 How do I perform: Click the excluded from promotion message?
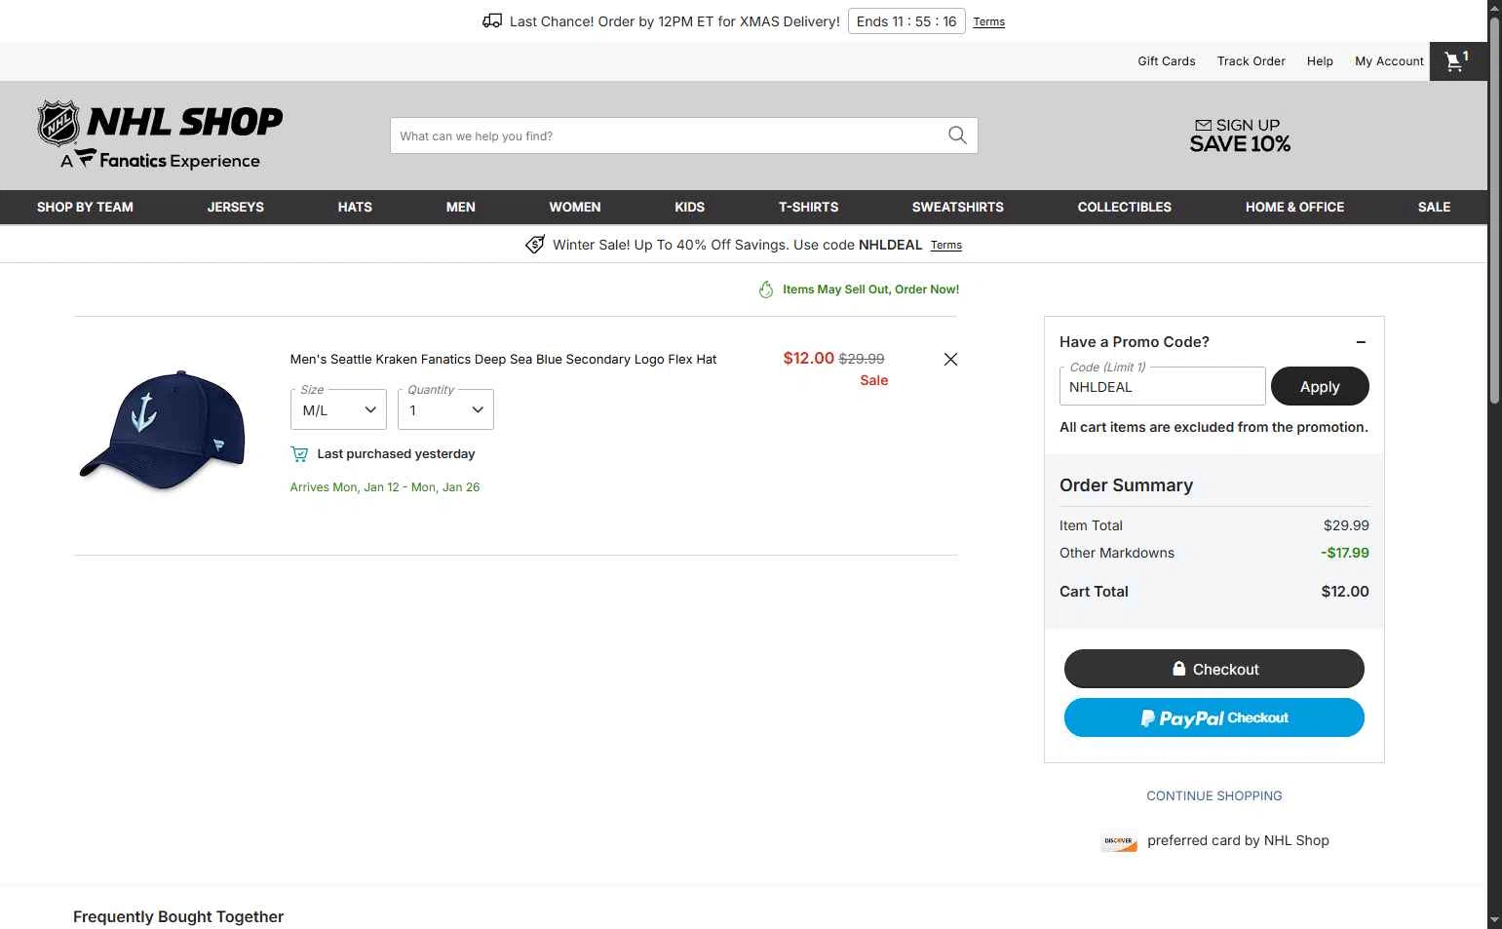(1213, 427)
